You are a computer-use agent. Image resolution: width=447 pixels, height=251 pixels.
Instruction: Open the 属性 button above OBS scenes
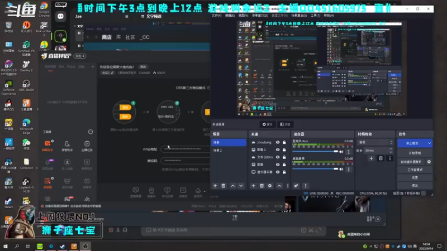coord(268,124)
